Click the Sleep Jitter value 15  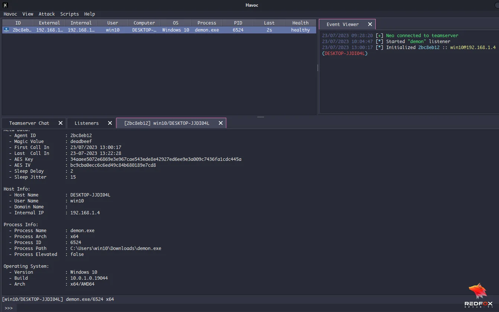pos(73,177)
